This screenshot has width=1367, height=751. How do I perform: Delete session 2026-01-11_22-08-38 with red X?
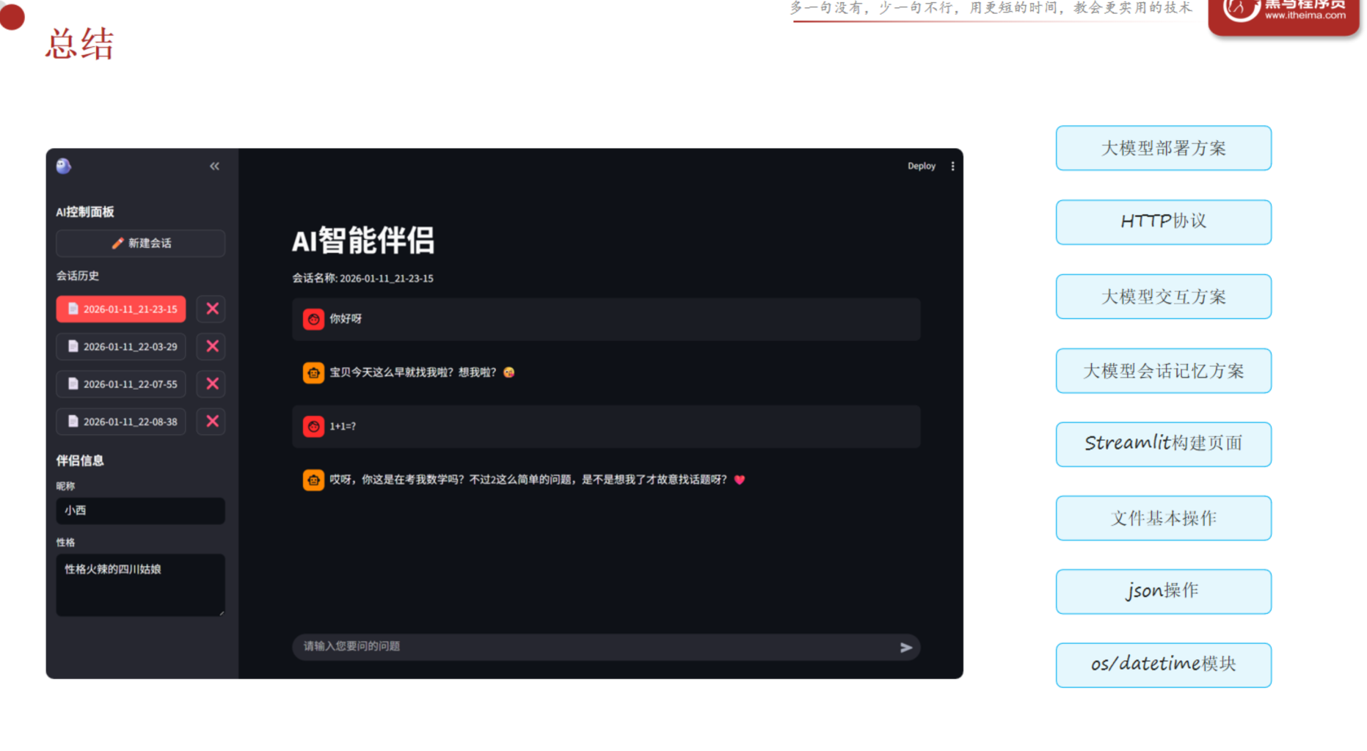(211, 421)
